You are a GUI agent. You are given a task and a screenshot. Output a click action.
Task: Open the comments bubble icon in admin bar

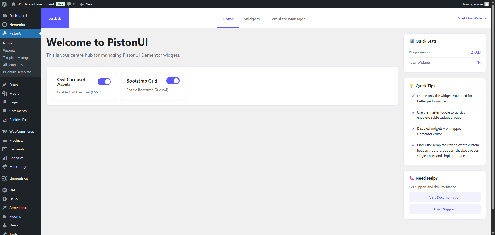[x=69, y=4]
